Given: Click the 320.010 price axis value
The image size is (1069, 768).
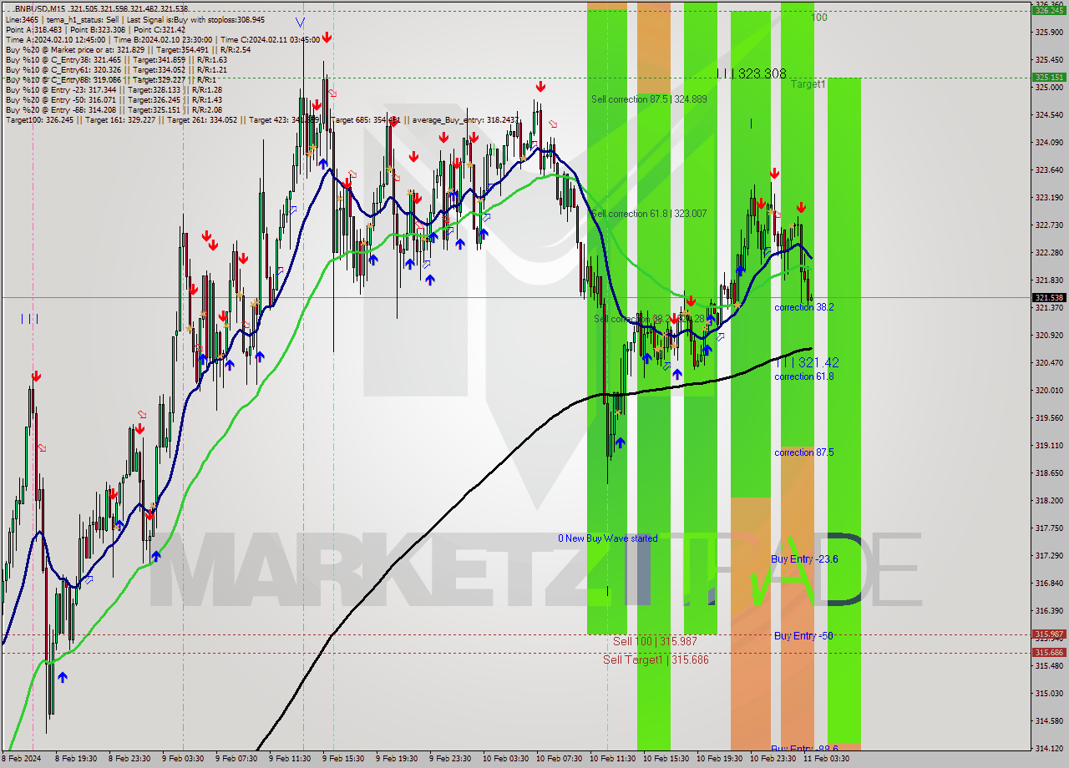Looking at the screenshot, I should [x=1049, y=390].
